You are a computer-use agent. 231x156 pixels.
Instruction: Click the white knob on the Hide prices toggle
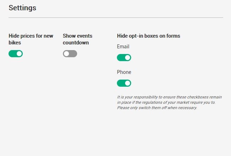point(19,54)
